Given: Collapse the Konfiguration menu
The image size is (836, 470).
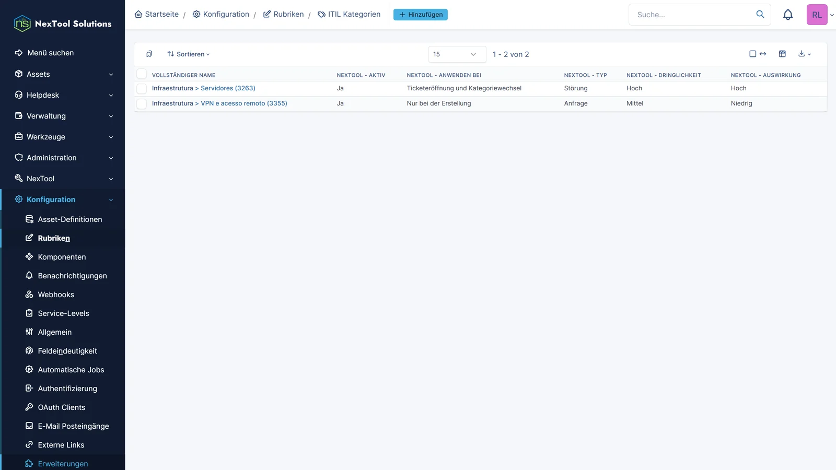Looking at the screenshot, I should [63, 199].
